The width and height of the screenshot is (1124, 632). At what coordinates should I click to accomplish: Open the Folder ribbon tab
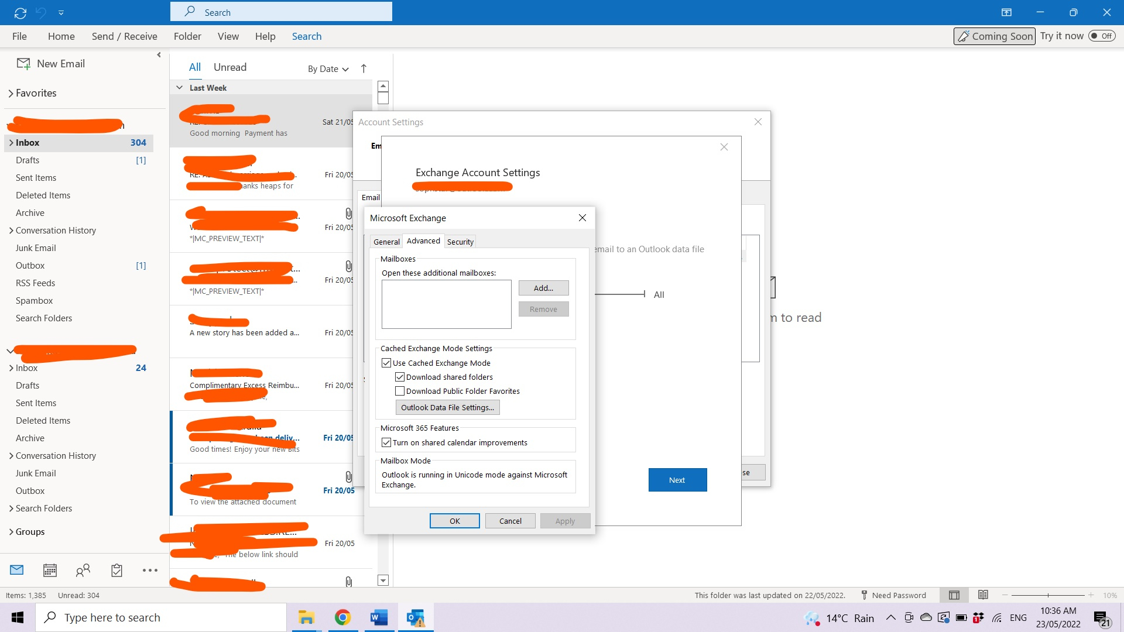(x=187, y=36)
